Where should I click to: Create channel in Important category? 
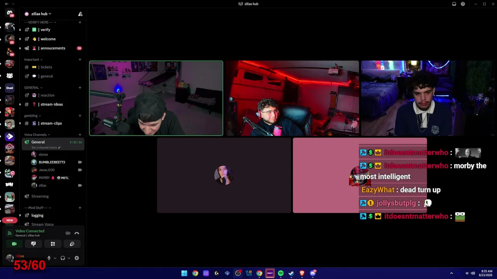pos(80,60)
